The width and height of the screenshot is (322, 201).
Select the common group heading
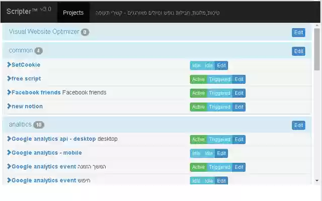(21, 50)
